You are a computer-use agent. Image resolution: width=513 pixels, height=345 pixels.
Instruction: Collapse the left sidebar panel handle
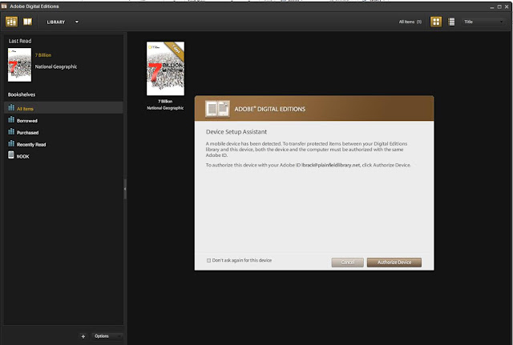pyautogui.click(x=125, y=189)
